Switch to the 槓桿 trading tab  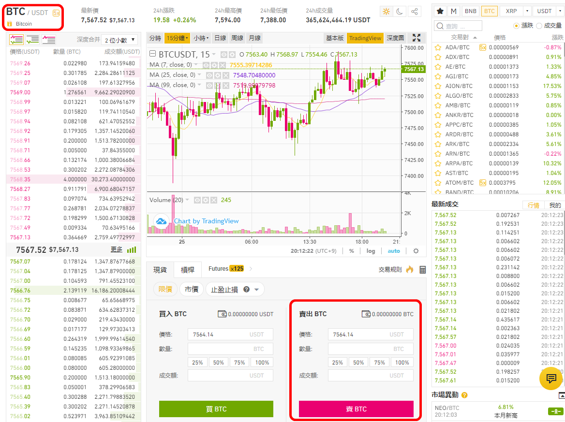pos(187,270)
